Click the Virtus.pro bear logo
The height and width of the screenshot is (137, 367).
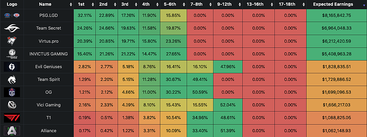11,41
